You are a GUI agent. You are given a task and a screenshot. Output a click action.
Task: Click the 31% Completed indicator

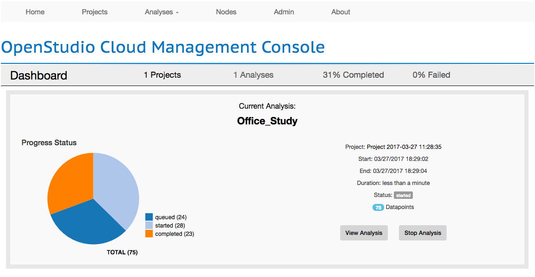pyautogui.click(x=353, y=74)
